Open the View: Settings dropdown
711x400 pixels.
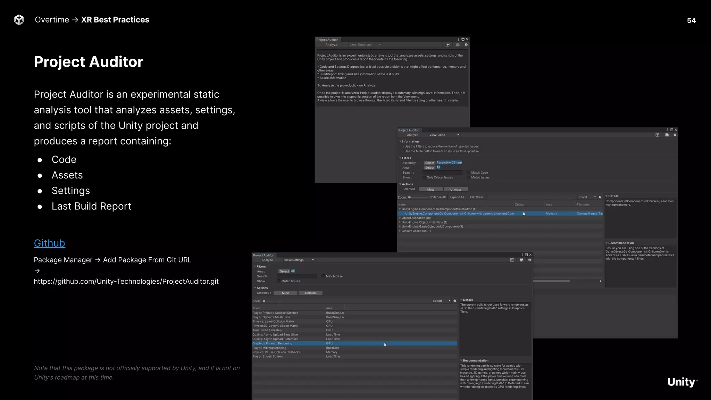pyautogui.click(x=299, y=260)
